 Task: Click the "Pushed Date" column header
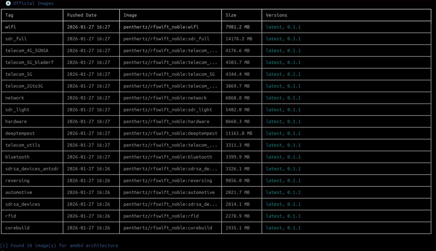click(82, 15)
